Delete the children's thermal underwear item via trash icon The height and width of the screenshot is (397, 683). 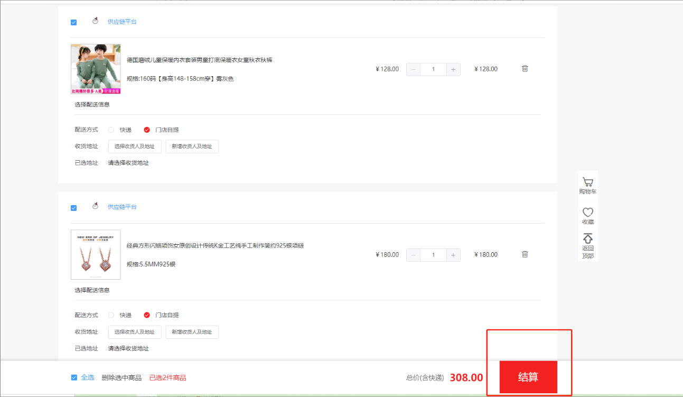(x=525, y=69)
